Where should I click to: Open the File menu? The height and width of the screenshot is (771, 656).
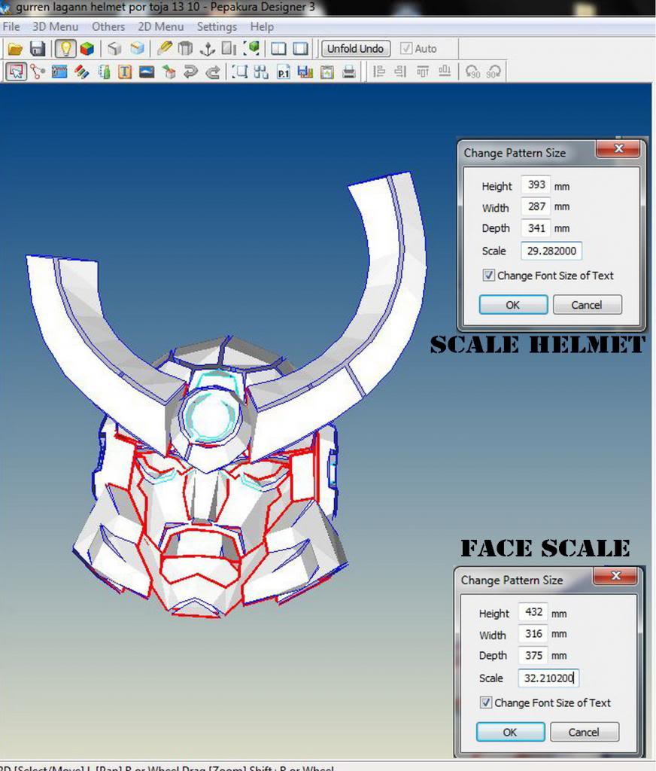11,26
